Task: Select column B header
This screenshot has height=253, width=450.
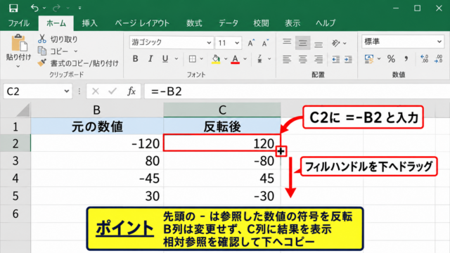Action: 97,110
